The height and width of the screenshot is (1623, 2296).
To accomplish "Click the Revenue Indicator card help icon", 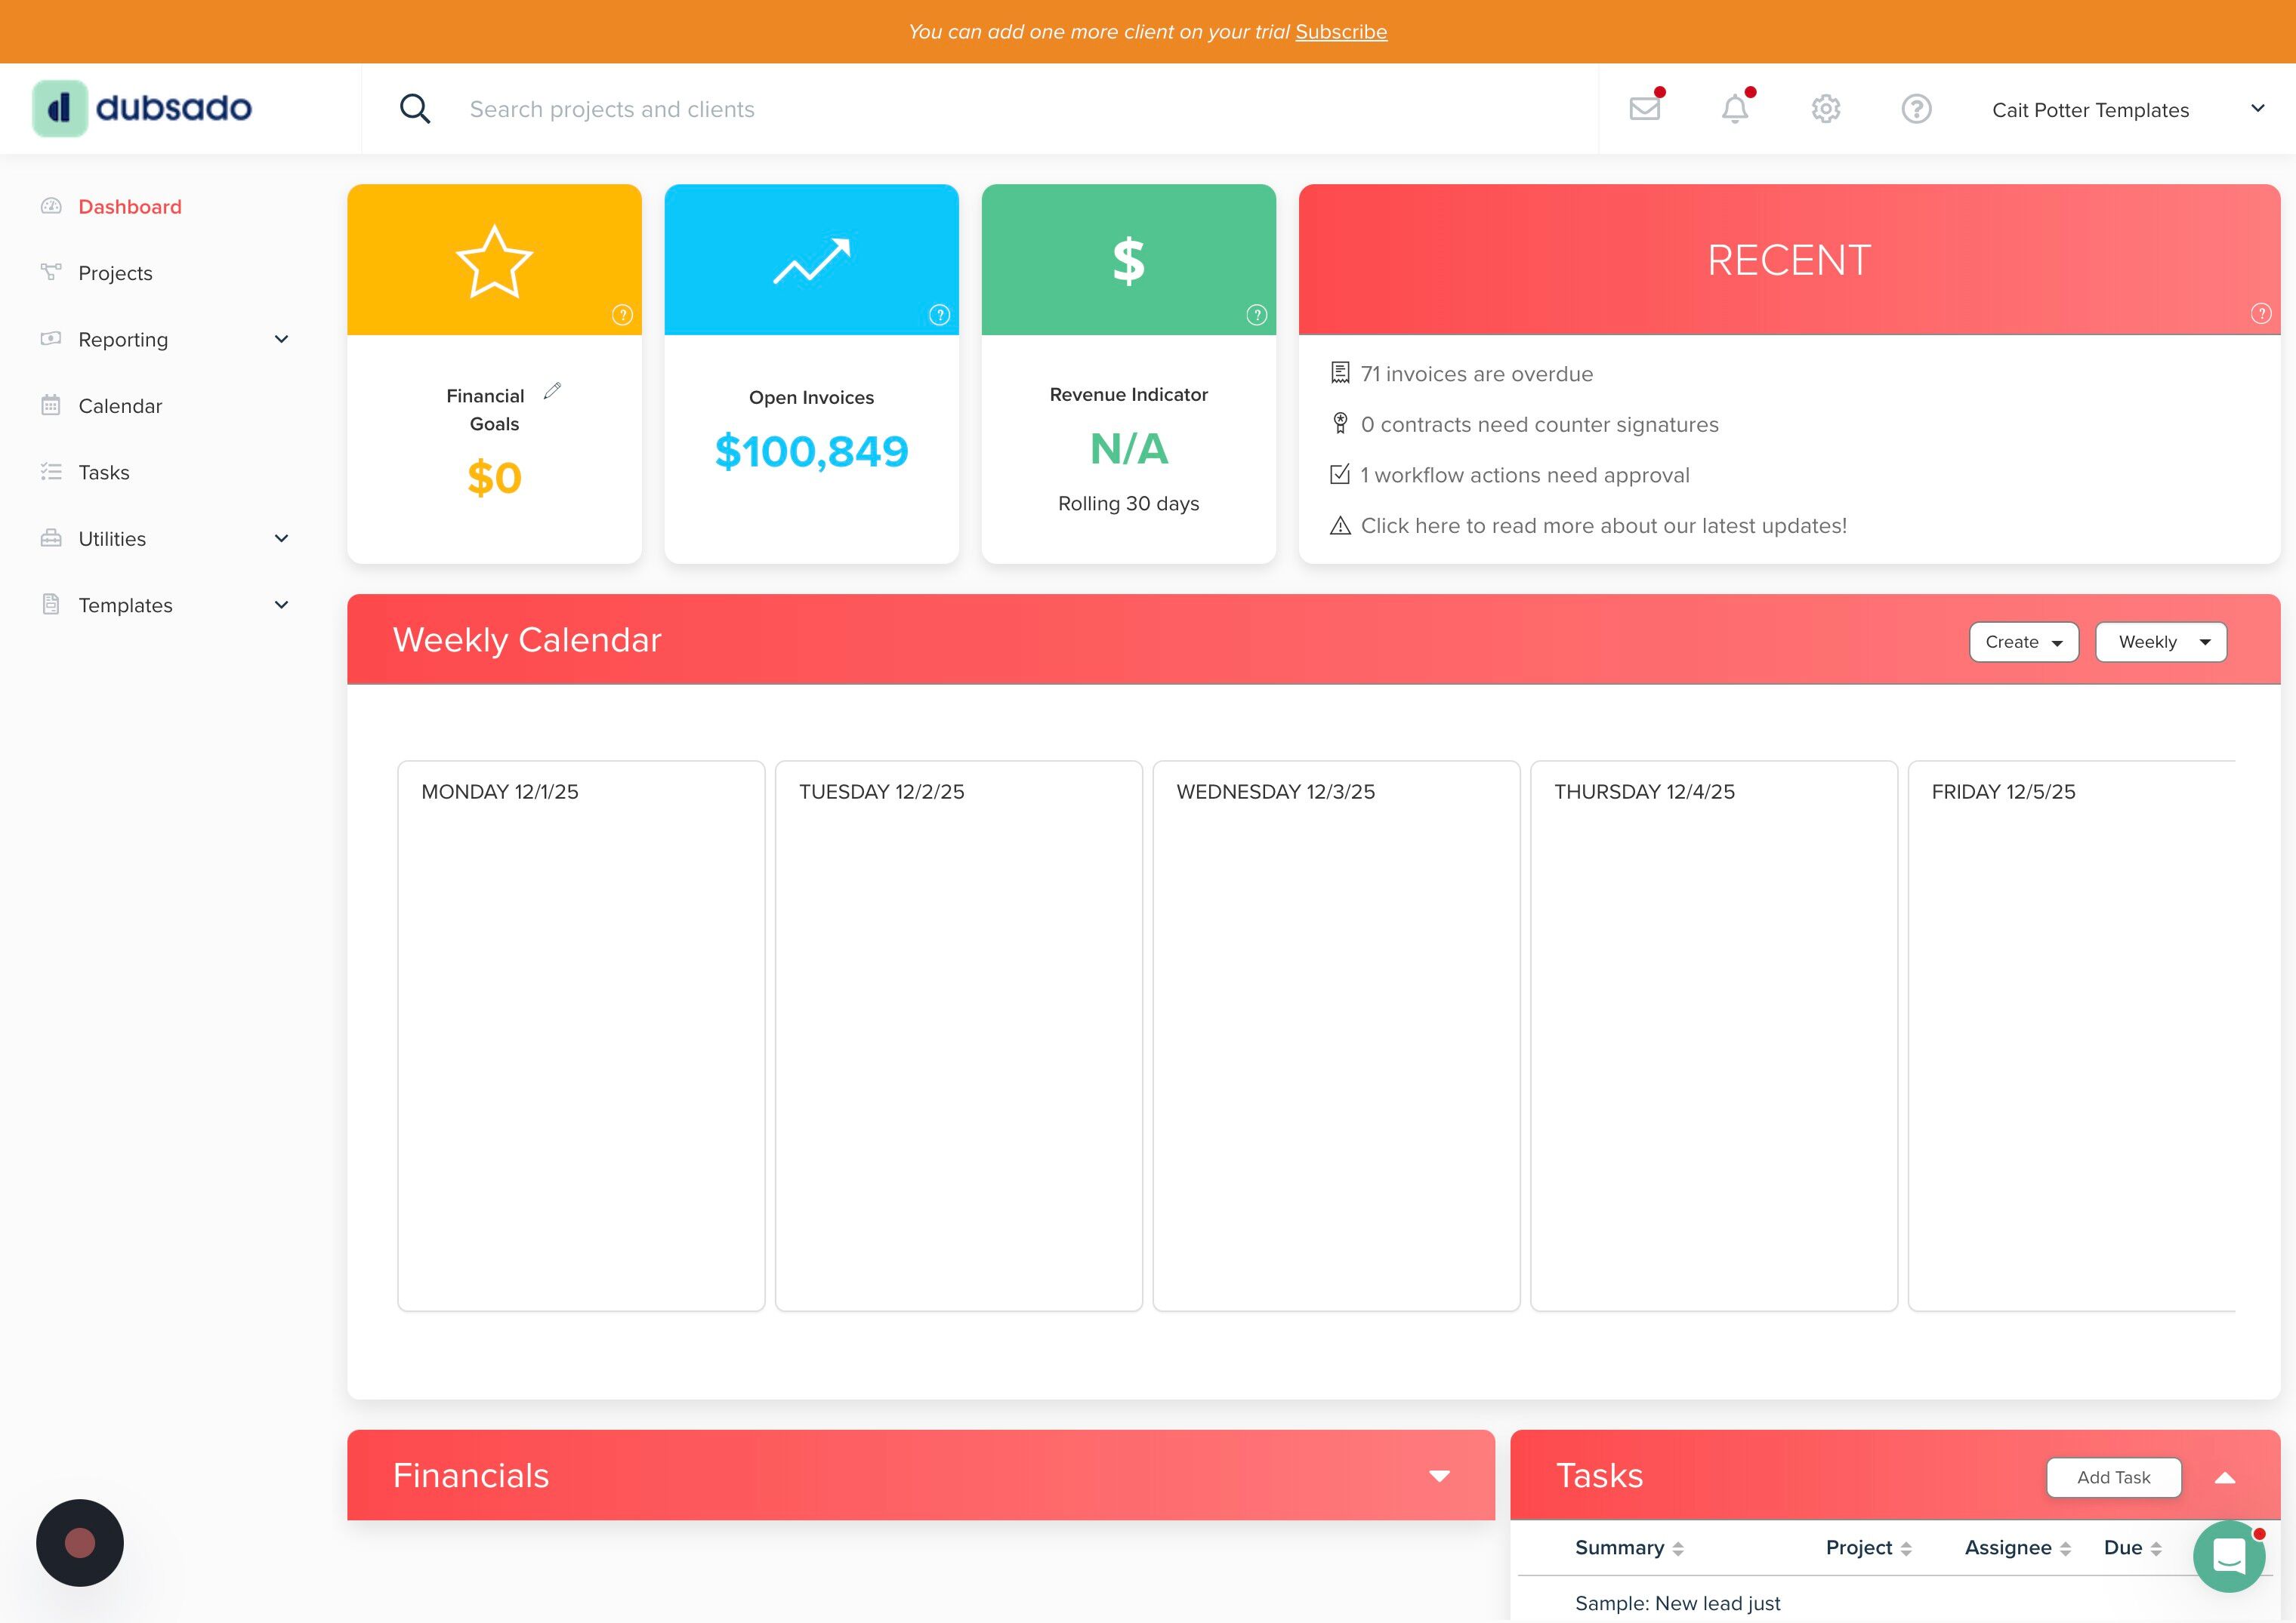I will click(x=1256, y=315).
